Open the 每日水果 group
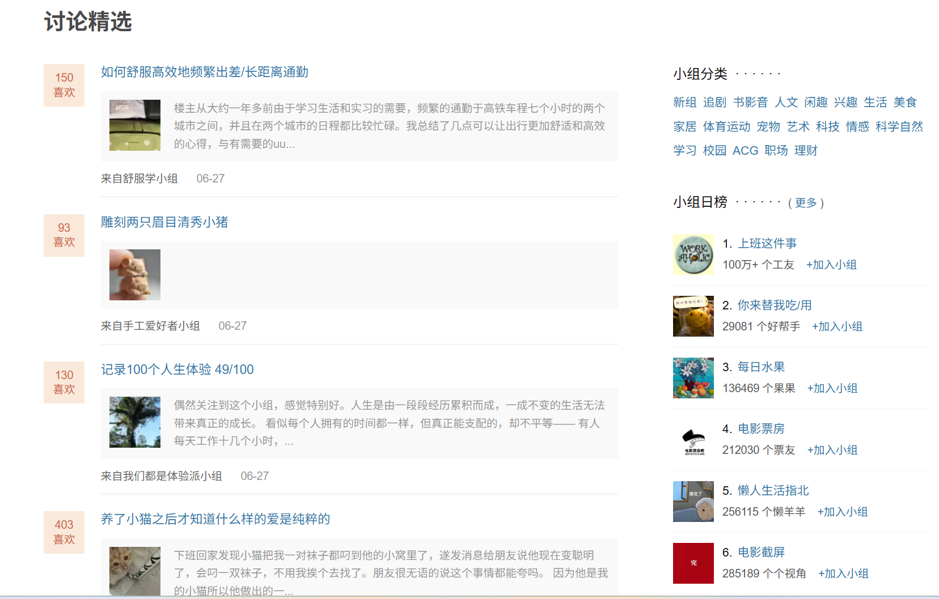Viewport: 939px width, 599px height. coord(762,367)
